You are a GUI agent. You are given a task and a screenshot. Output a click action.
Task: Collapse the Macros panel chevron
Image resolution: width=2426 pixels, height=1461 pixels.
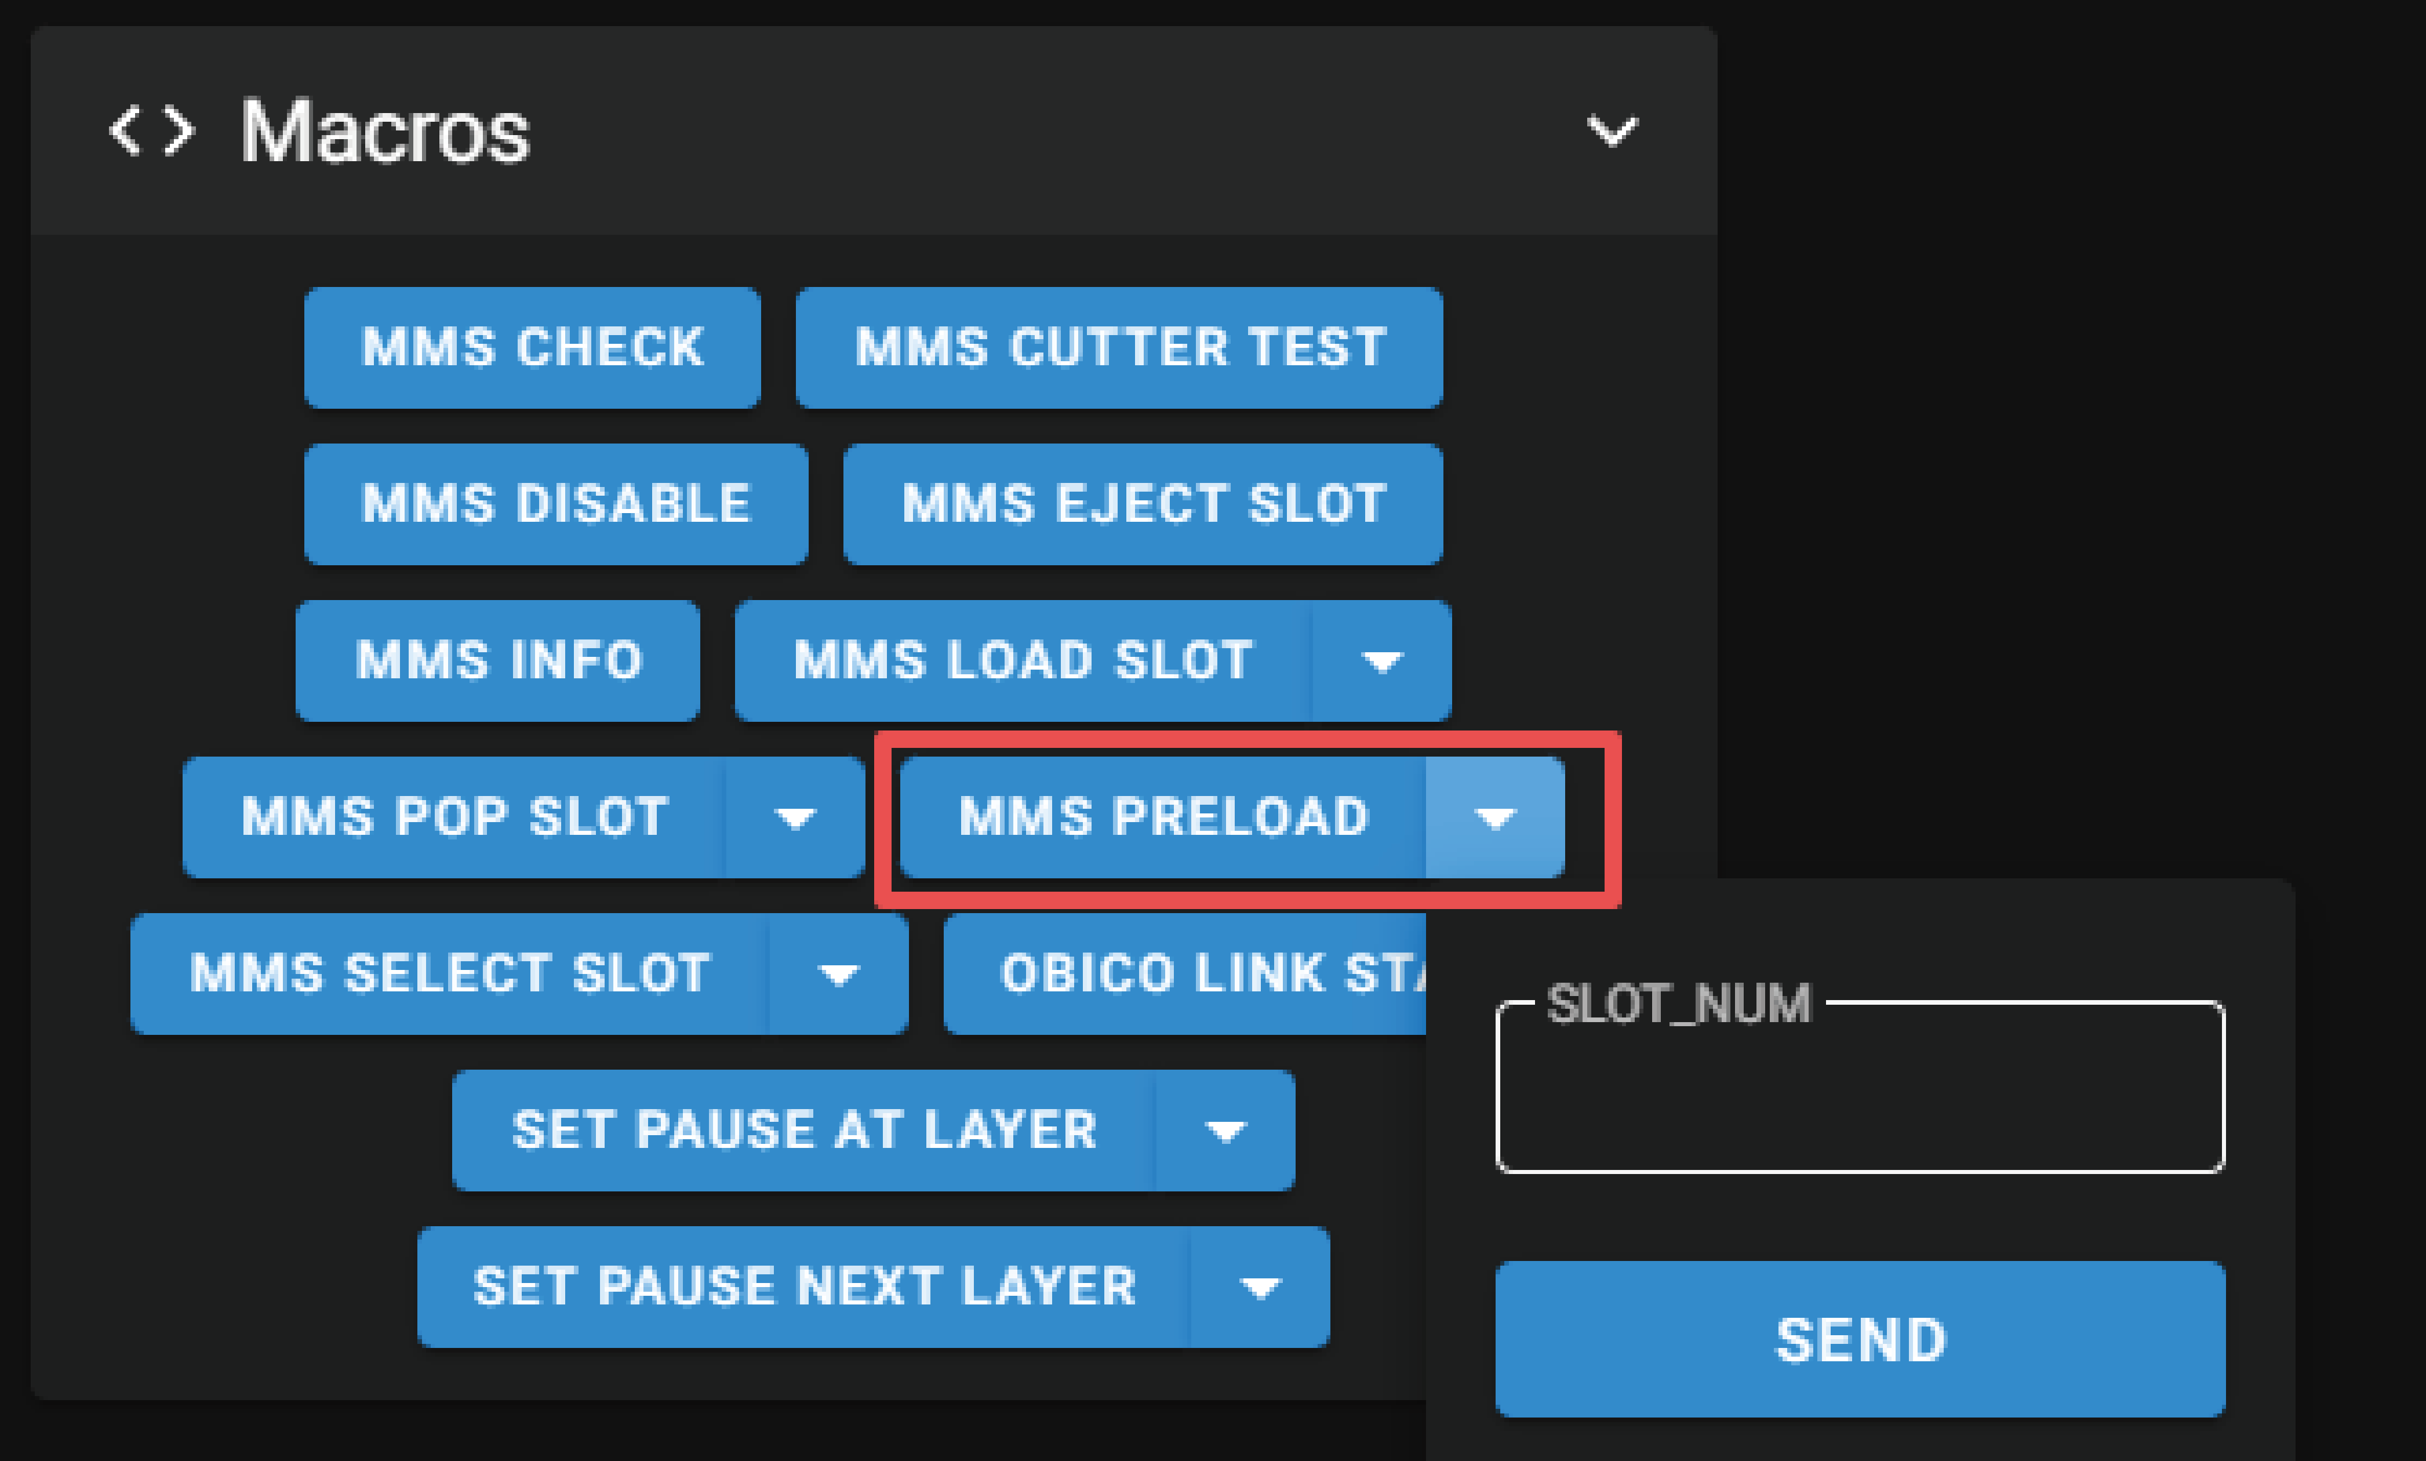point(1611,130)
